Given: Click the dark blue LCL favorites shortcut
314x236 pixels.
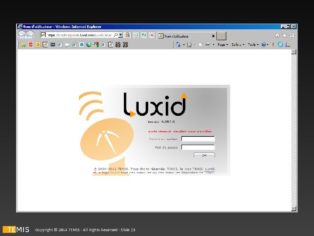Looking at the screenshot, I should tap(52, 45).
